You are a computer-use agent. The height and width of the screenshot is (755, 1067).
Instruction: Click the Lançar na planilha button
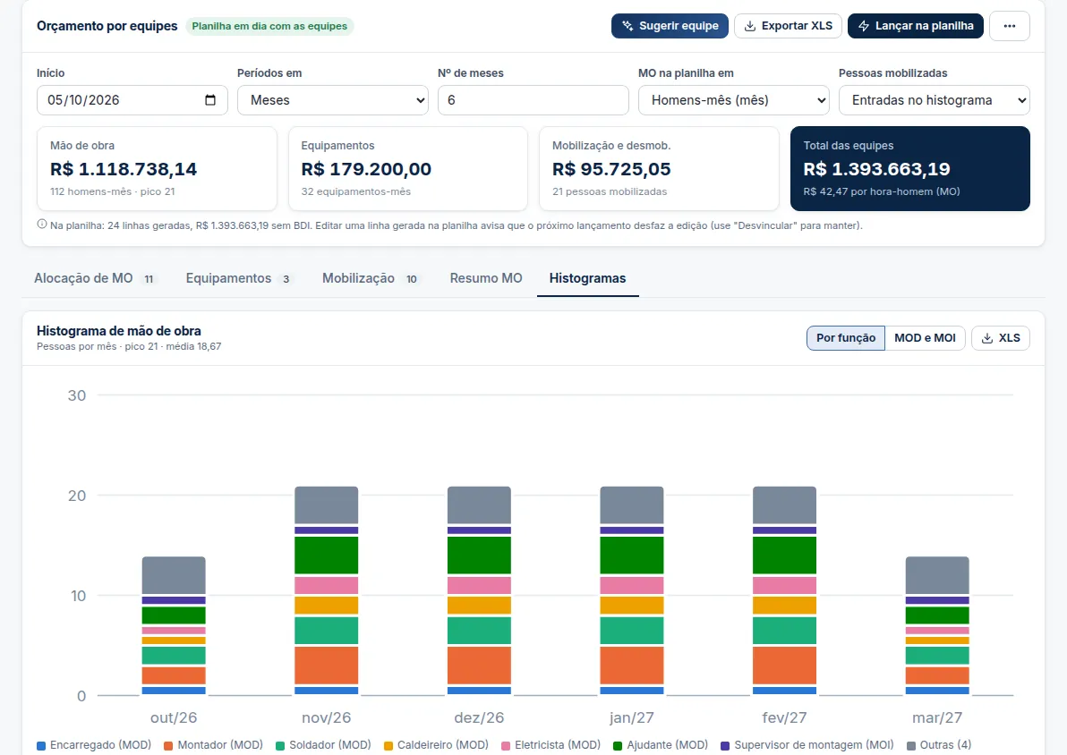[915, 26]
